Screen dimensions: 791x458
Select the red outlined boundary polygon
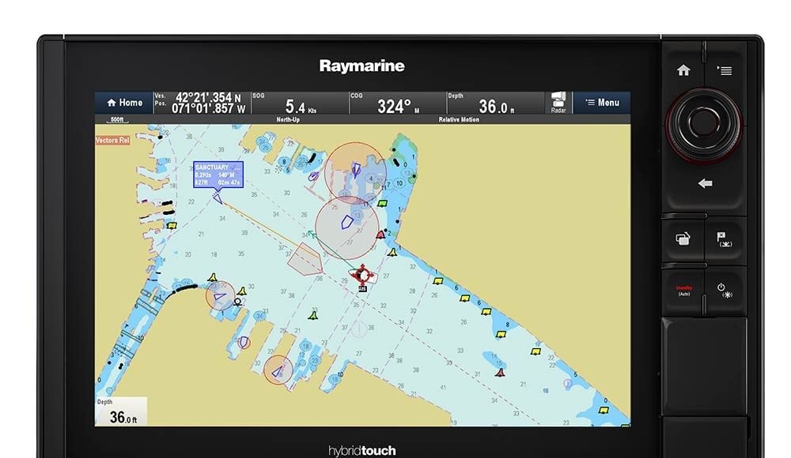pyautogui.click(x=305, y=259)
